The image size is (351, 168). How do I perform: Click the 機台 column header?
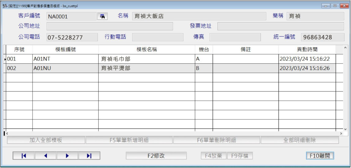pyautogui.click(x=204, y=50)
